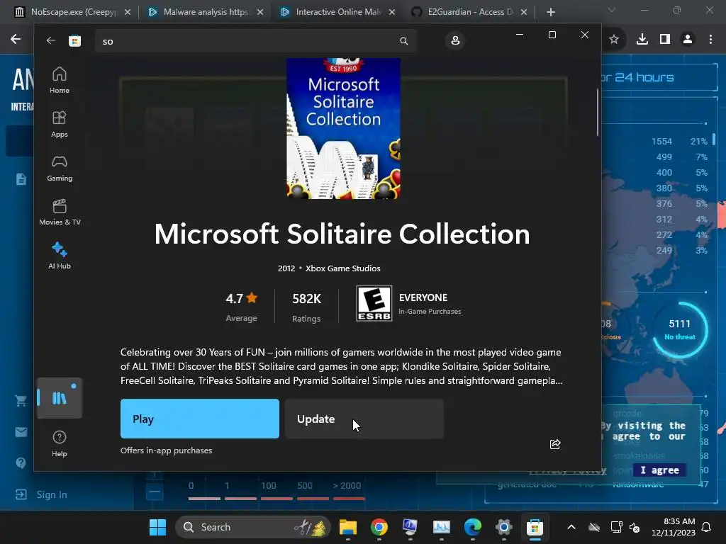Switch to Interactive Online Malware tab
The image size is (726, 544).
338,12
